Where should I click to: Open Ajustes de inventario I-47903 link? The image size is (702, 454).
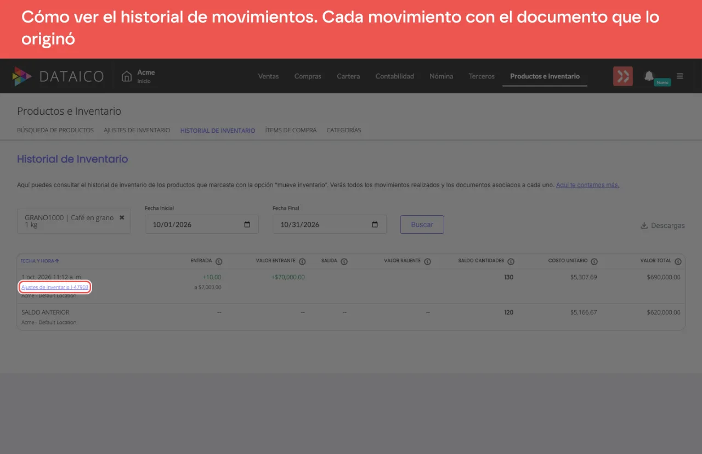click(55, 287)
